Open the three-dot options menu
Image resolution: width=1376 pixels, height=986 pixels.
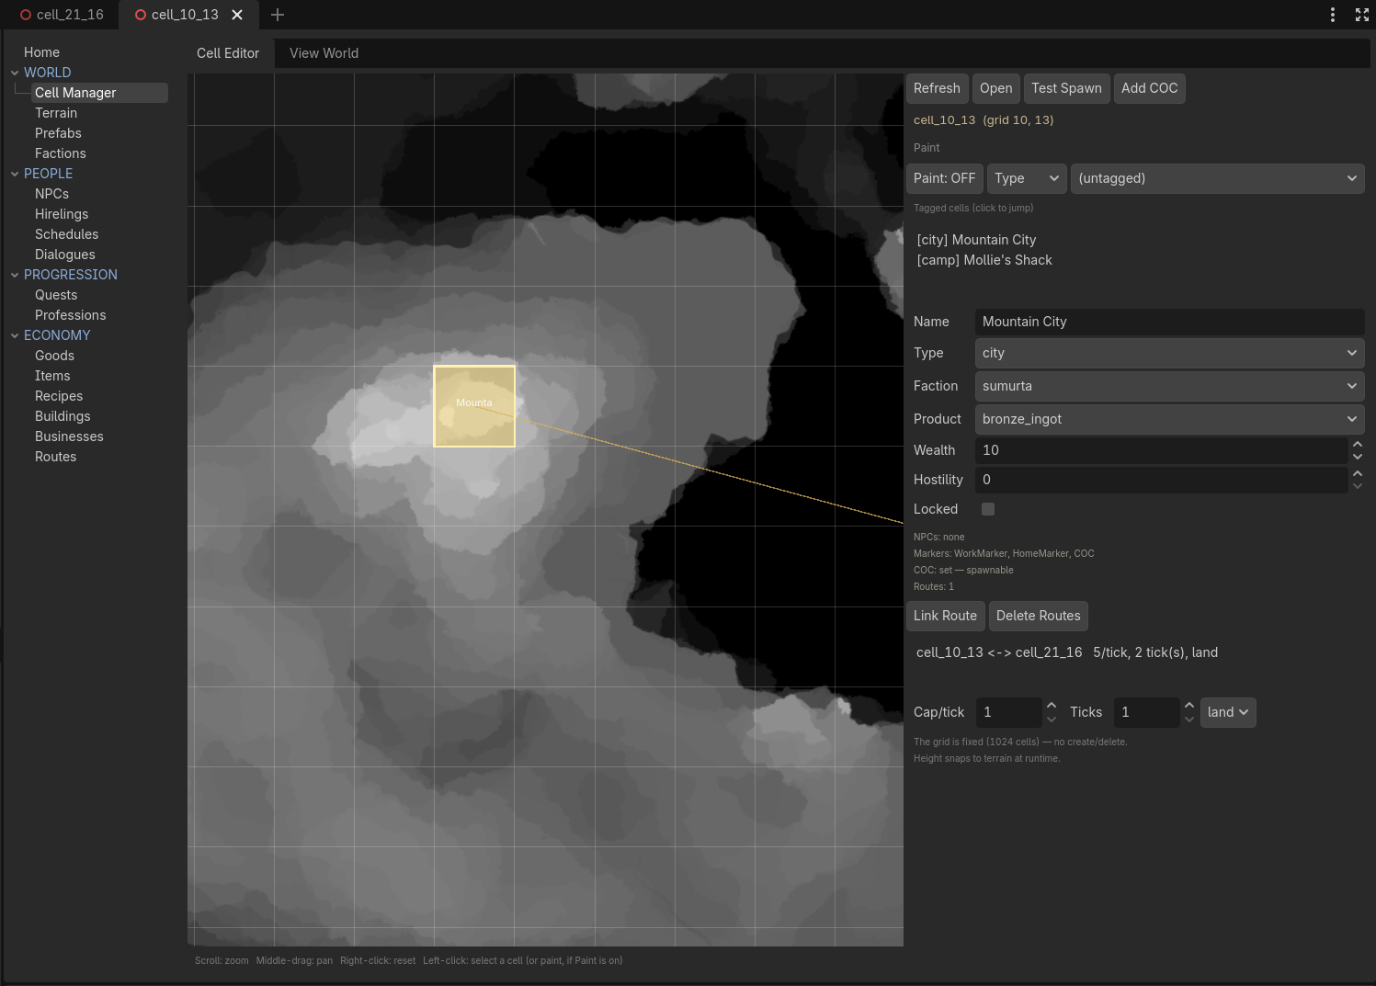[1333, 15]
